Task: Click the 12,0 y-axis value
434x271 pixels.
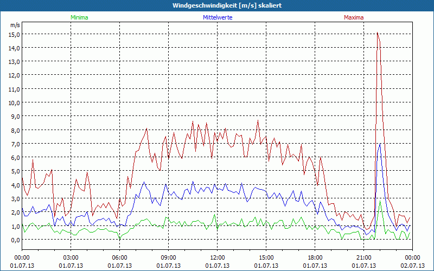Action: [14, 75]
